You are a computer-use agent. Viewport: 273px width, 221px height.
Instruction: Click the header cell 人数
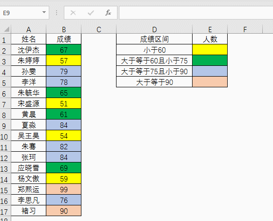click(x=210, y=39)
